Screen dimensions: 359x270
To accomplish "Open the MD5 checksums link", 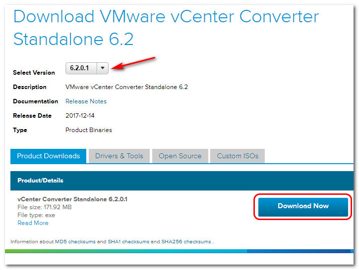I will point(75,242).
